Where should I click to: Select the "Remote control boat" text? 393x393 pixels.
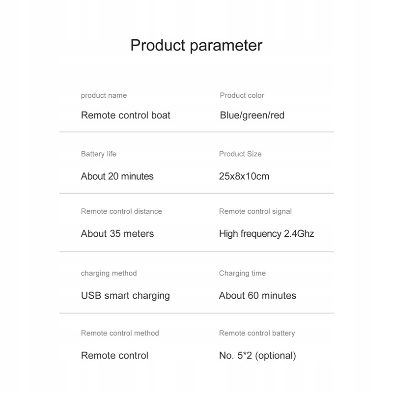click(x=125, y=115)
